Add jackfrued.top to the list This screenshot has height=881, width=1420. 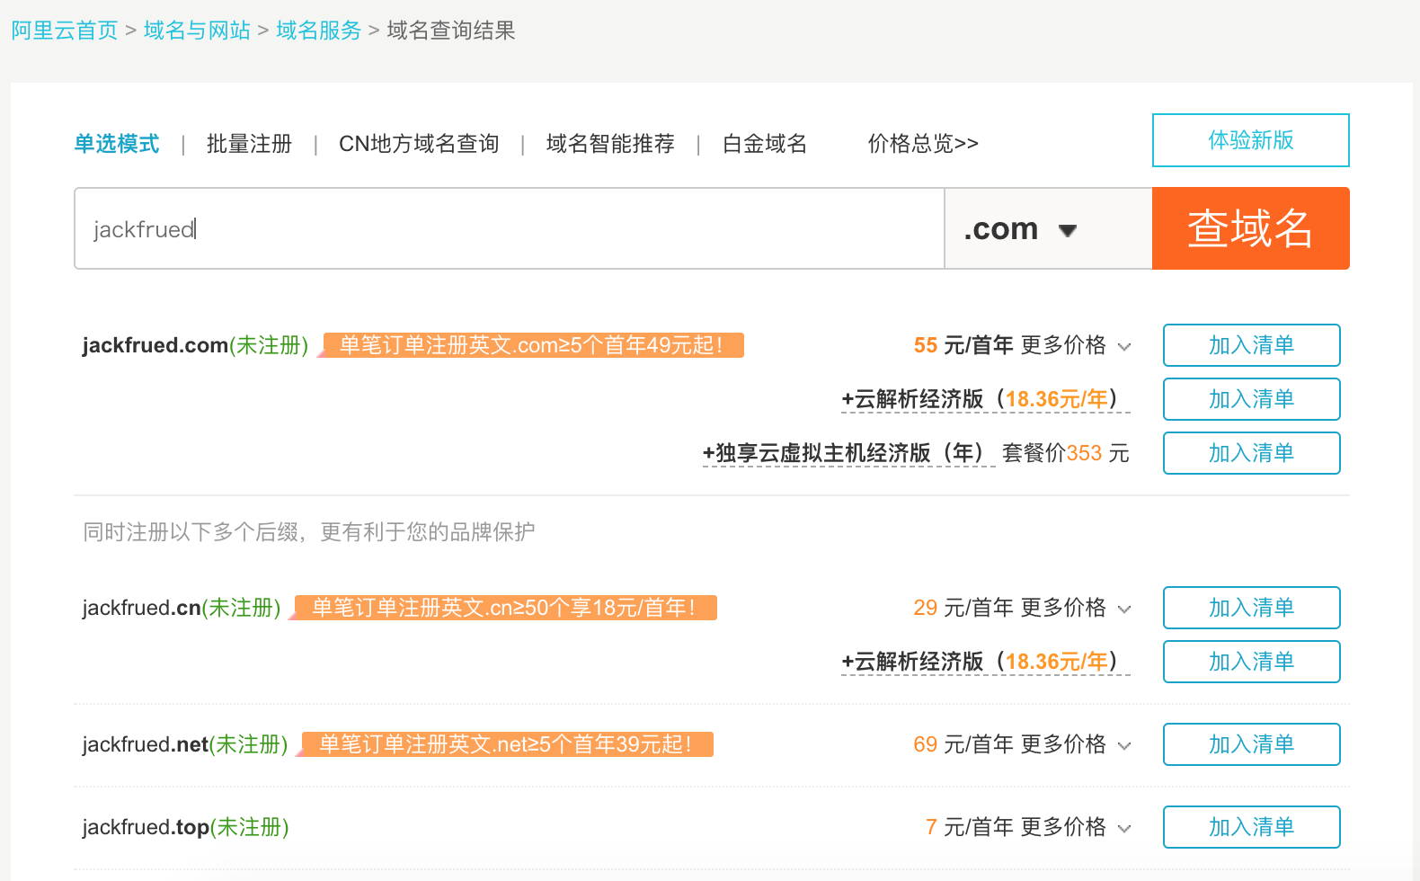pos(1251,827)
